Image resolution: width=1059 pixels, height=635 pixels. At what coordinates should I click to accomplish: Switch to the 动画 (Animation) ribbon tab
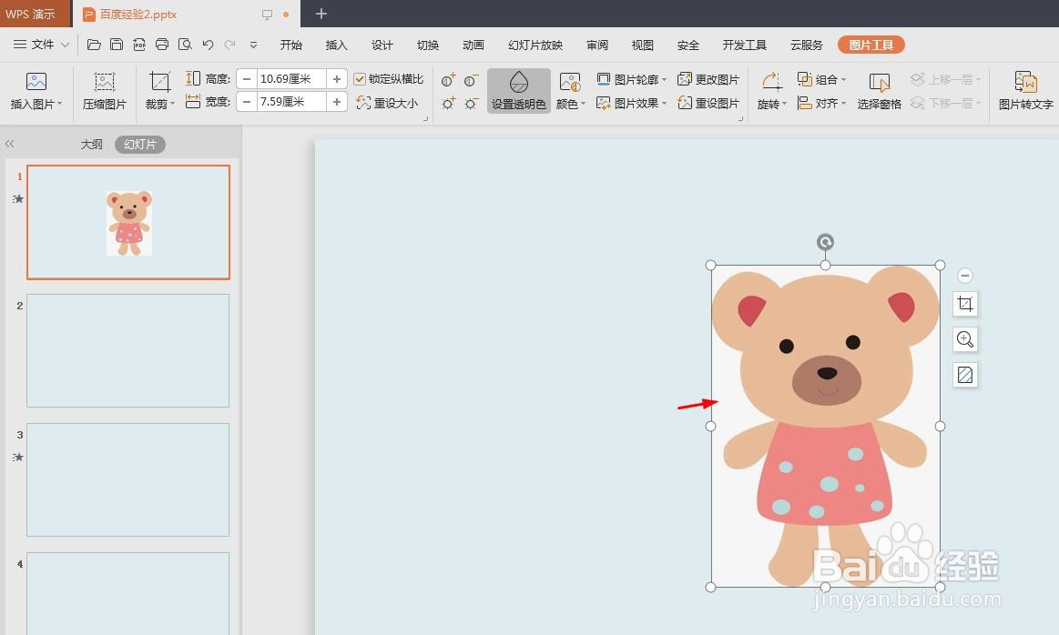coord(473,44)
